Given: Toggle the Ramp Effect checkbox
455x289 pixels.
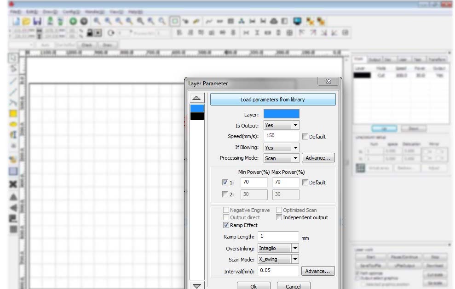Looking at the screenshot, I should point(226,225).
